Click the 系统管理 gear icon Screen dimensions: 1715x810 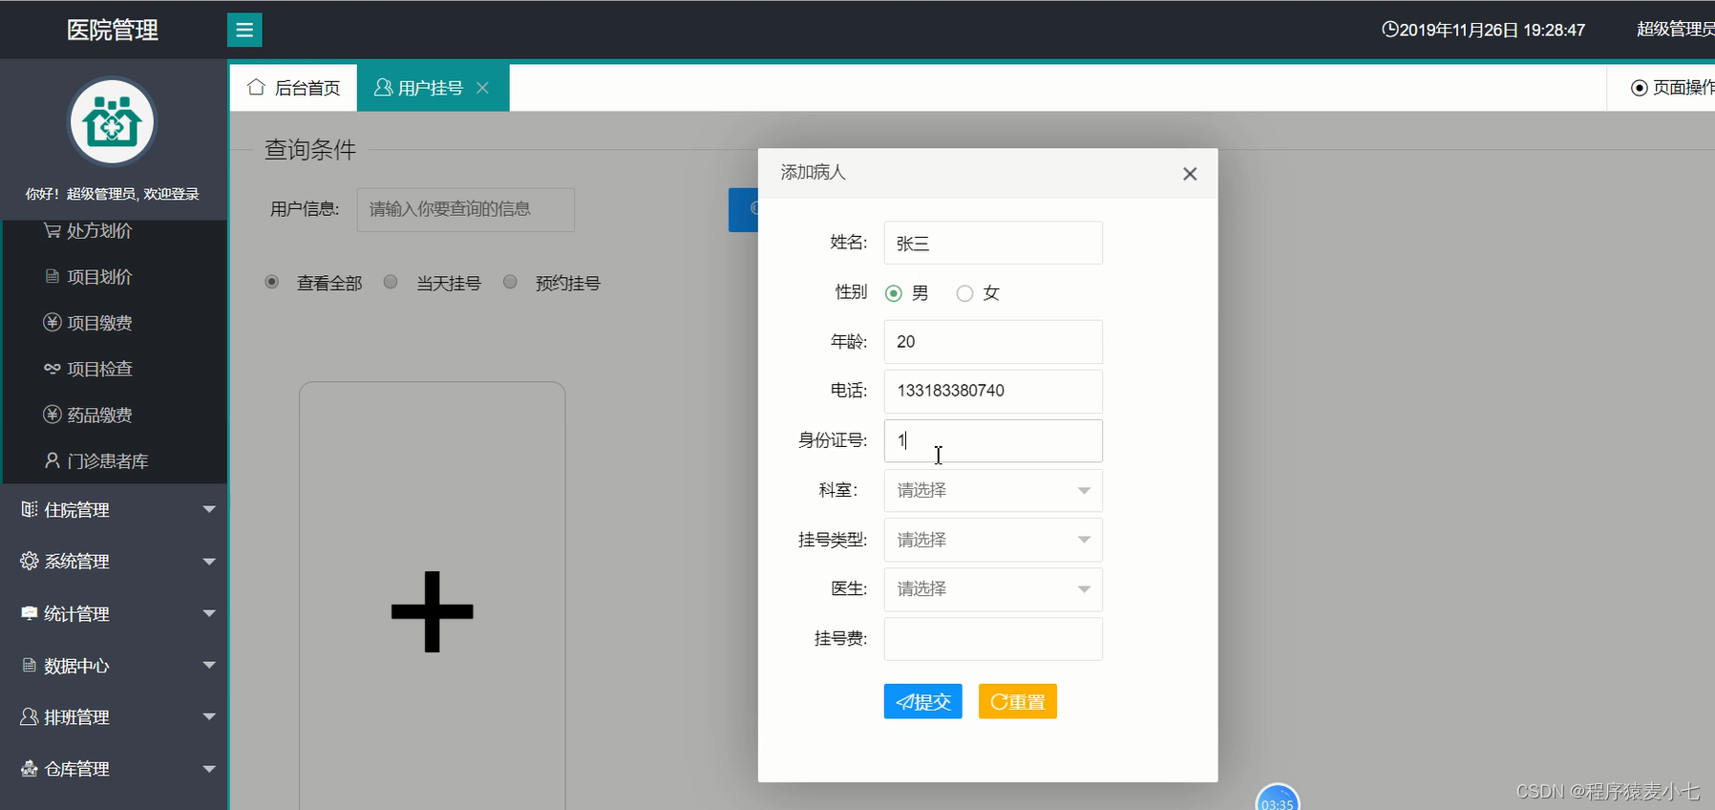(x=30, y=561)
